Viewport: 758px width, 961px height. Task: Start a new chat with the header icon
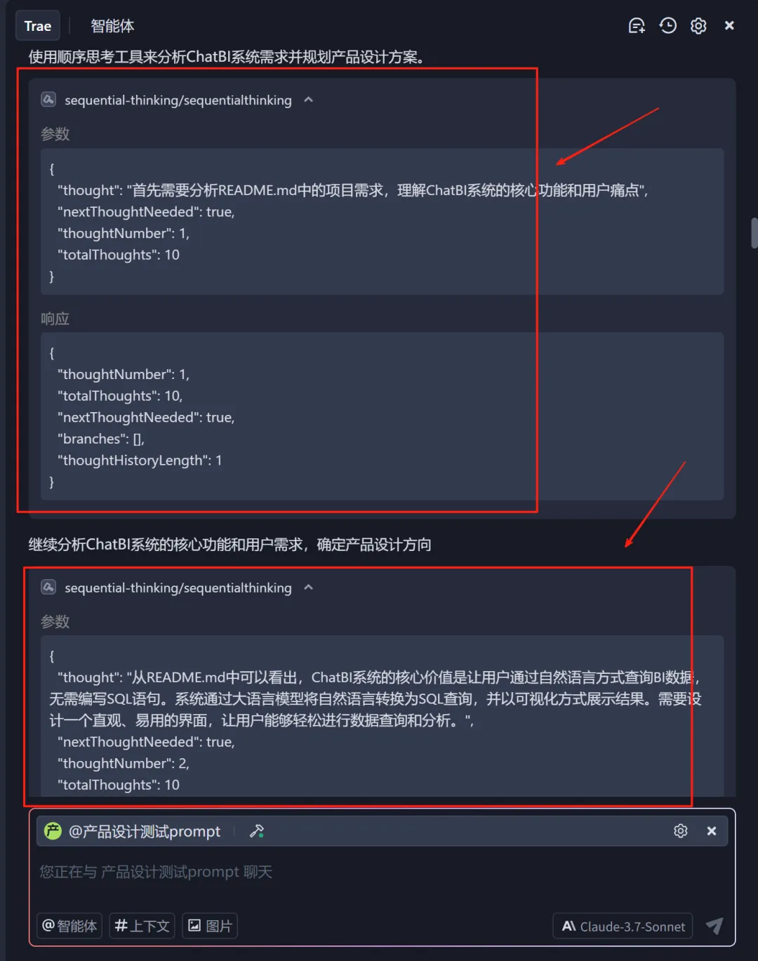coord(637,26)
